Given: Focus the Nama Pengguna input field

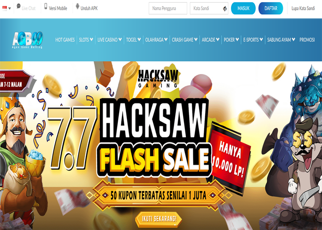Looking at the screenshot, I should click(x=168, y=8).
